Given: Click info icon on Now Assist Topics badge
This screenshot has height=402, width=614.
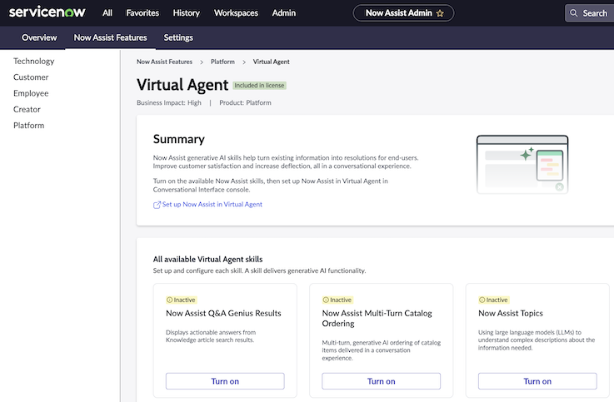Looking at the screenshot, I should [482, 300].
